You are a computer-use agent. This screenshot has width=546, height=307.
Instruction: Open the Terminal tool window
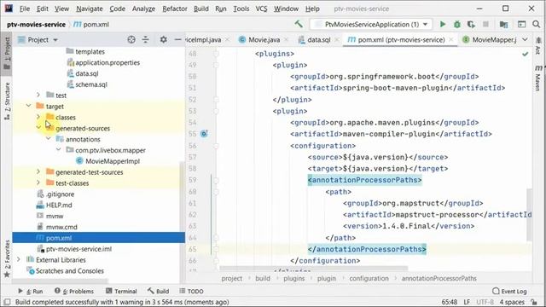[121, 291]
